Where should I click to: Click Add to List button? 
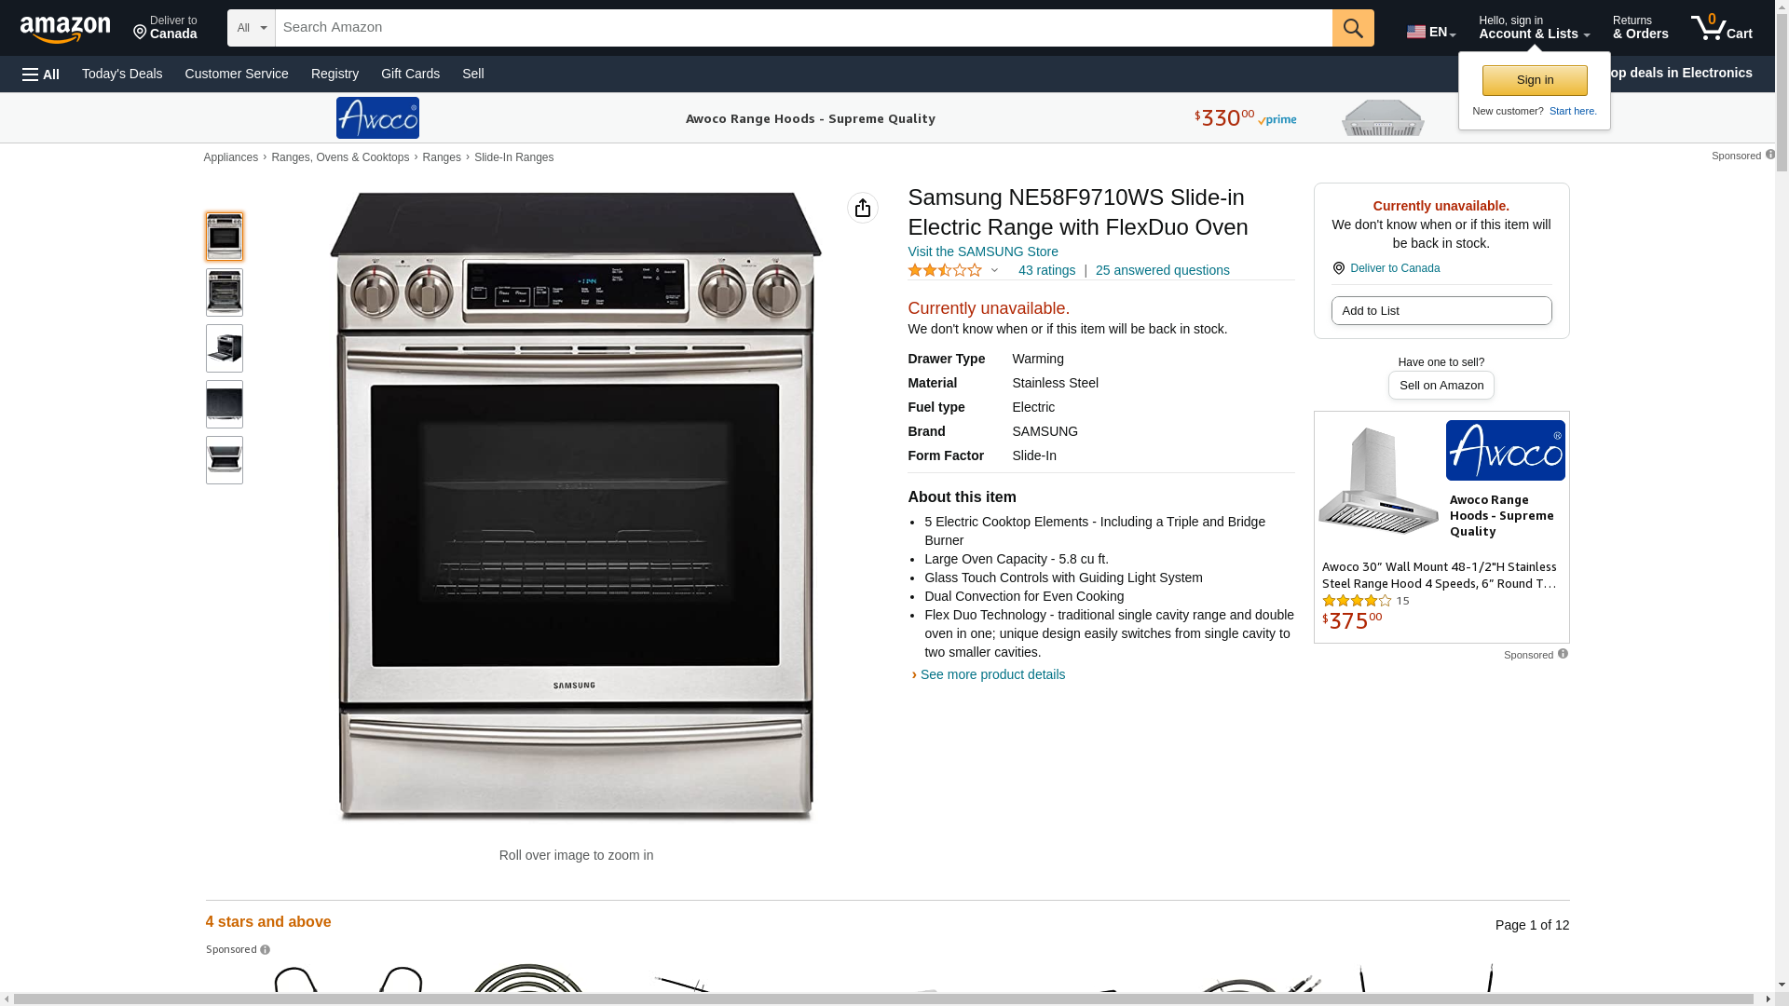click(x=1441, y=310)
